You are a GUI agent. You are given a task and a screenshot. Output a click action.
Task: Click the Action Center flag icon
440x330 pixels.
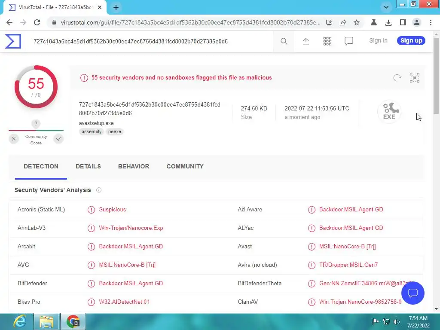376,321
